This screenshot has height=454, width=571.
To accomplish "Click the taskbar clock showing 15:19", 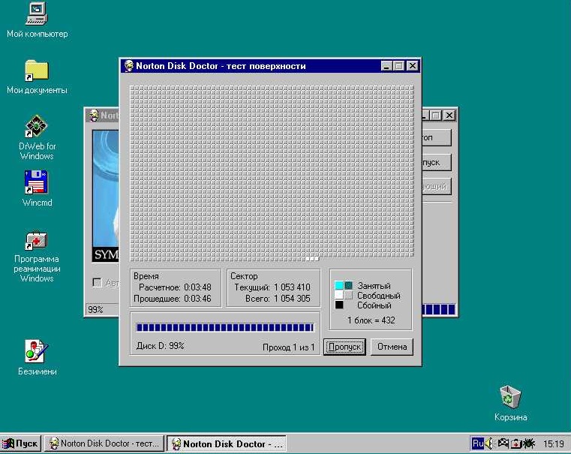I will pos(554,444).
